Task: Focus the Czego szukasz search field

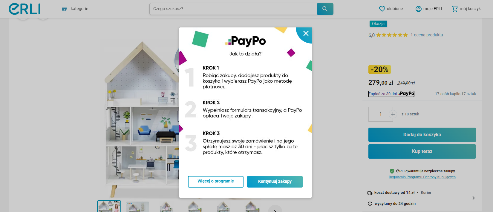Action: [x=233, y=9]
